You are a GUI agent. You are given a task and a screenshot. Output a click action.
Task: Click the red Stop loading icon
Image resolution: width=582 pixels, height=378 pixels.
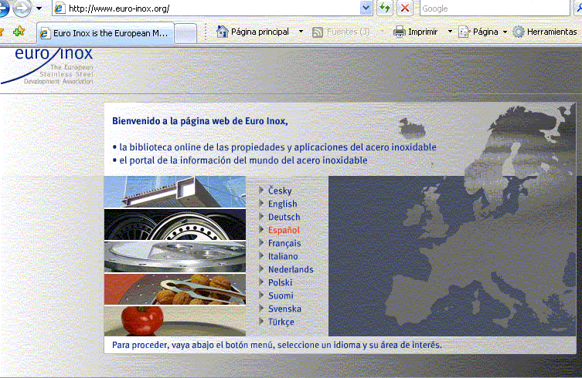click(x=404, y=8)
